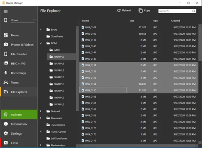This screenshot has height=148, width=202.
Task: Click Close in the sidebar
Action: point(19,143)
